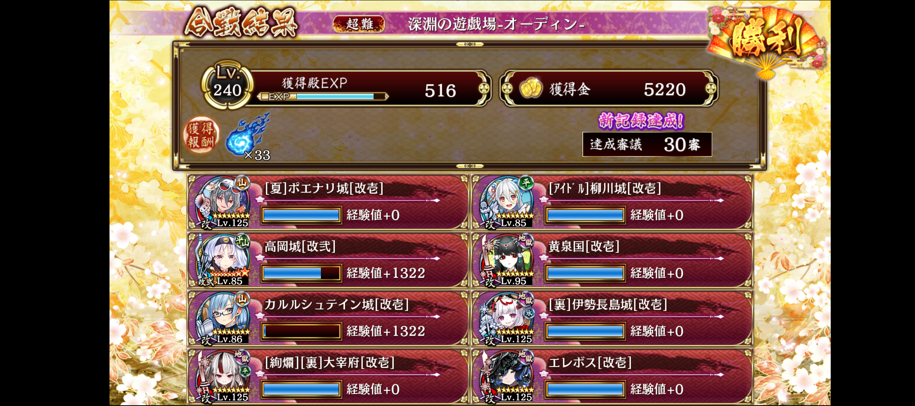Click the 合戦結果 title header
Image resolution: width=915 pixels, height=406 pixels.
241,23
